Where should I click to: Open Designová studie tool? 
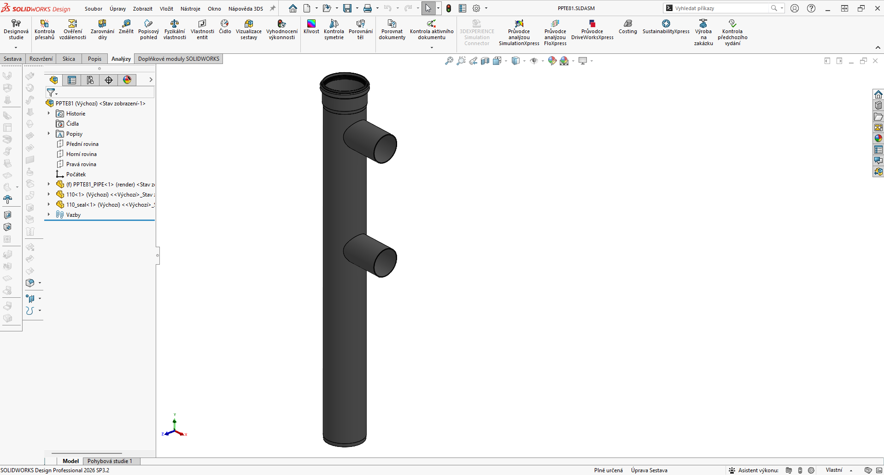(16, 30)
